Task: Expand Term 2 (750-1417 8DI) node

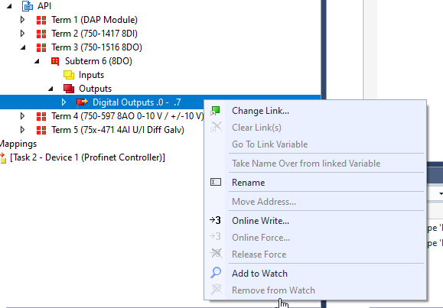Action: click(x=23, y=34)
